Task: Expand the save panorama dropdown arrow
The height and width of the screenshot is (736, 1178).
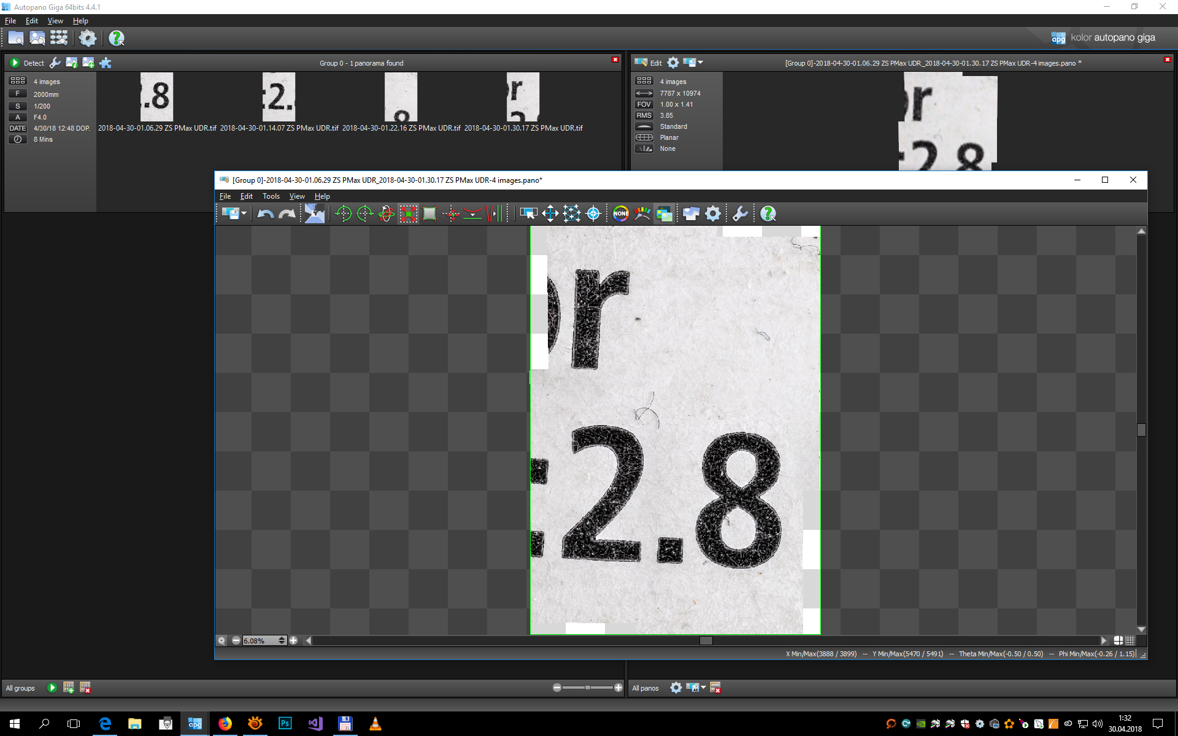Action: tap(244, 213)
